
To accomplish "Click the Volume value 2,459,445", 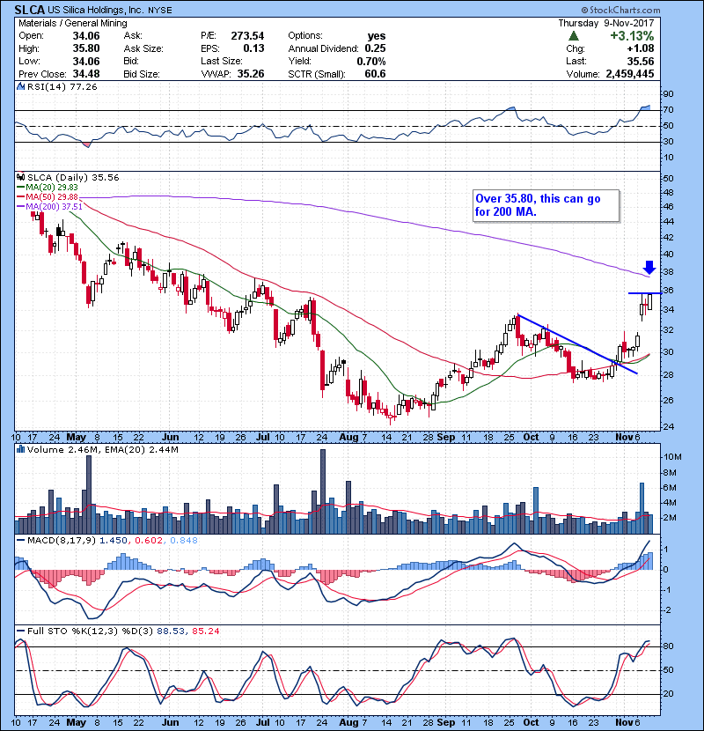I will pos(630,74).
